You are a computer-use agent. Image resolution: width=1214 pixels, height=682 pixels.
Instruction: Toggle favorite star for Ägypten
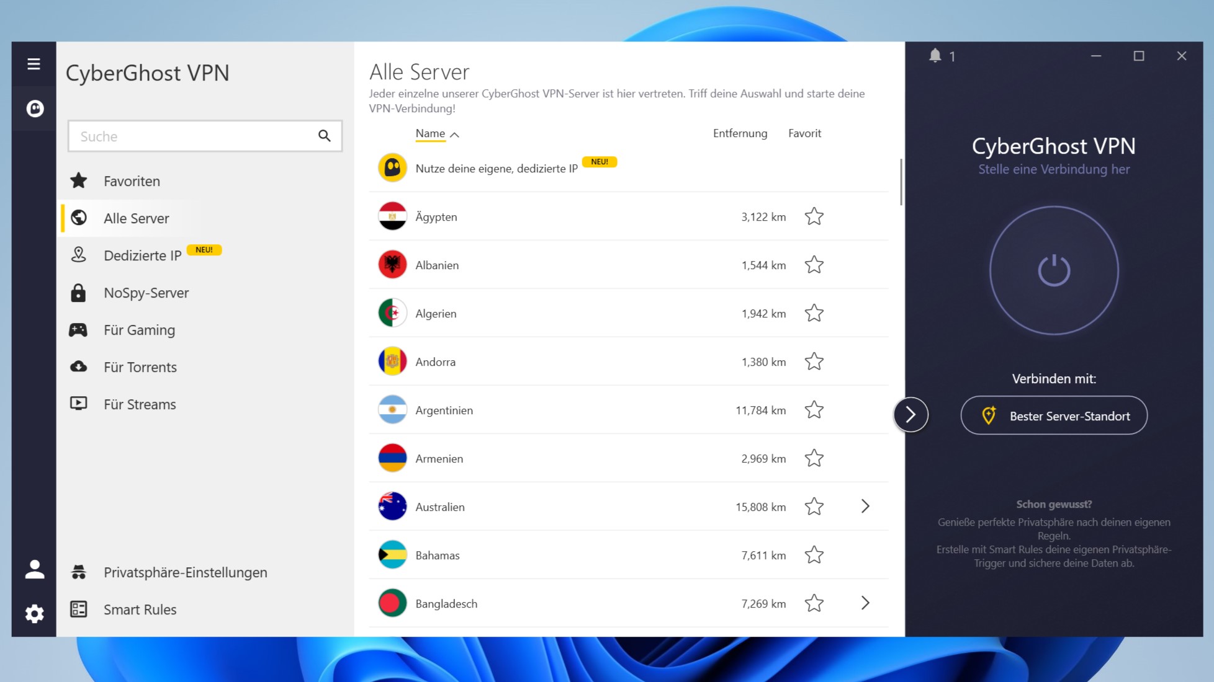[814, 216]
